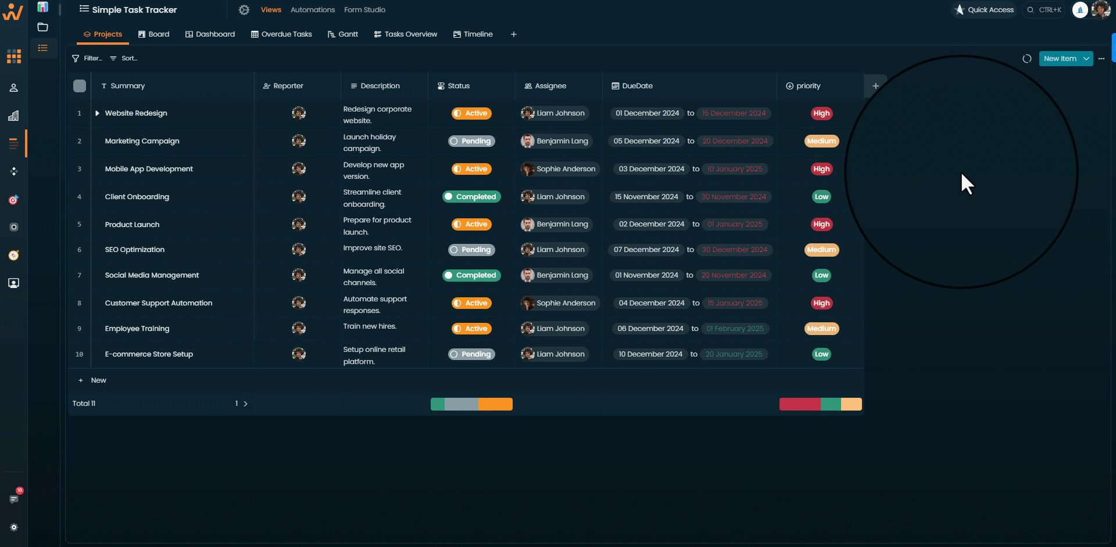Viewport: 1116px width, 547px height.
Task: Open settings cog at bottom of sidebar
Action: tap(14, 527)
